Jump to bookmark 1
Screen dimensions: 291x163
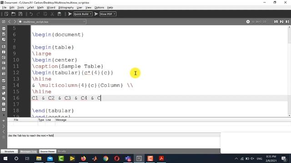click(276, 22)
